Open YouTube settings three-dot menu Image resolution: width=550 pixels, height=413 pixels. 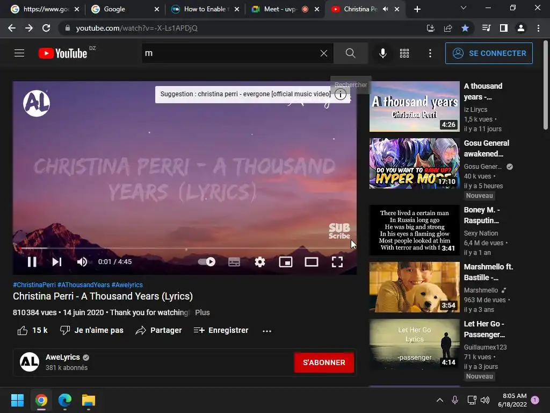click(430, 53)
